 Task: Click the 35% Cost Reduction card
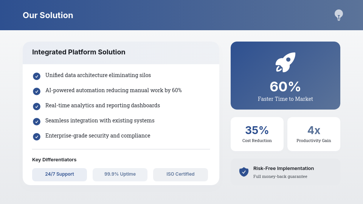(257, 134)
